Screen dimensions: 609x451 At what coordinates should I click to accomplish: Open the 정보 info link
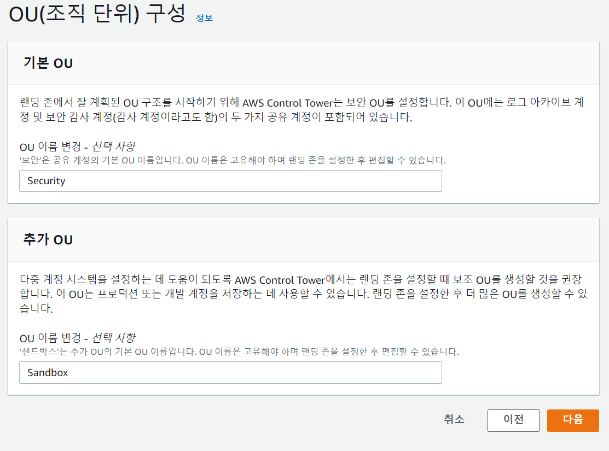[204, 17]
